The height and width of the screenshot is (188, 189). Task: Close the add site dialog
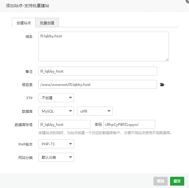[x=187, y=1]
